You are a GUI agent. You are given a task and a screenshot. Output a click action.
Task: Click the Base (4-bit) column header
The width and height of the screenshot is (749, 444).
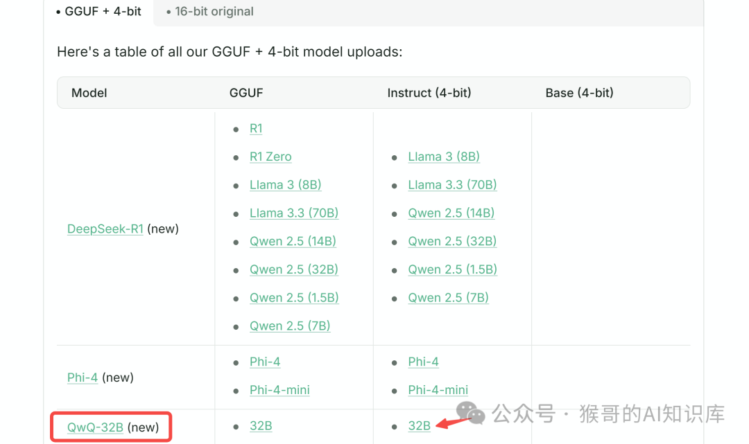[579, 93]
